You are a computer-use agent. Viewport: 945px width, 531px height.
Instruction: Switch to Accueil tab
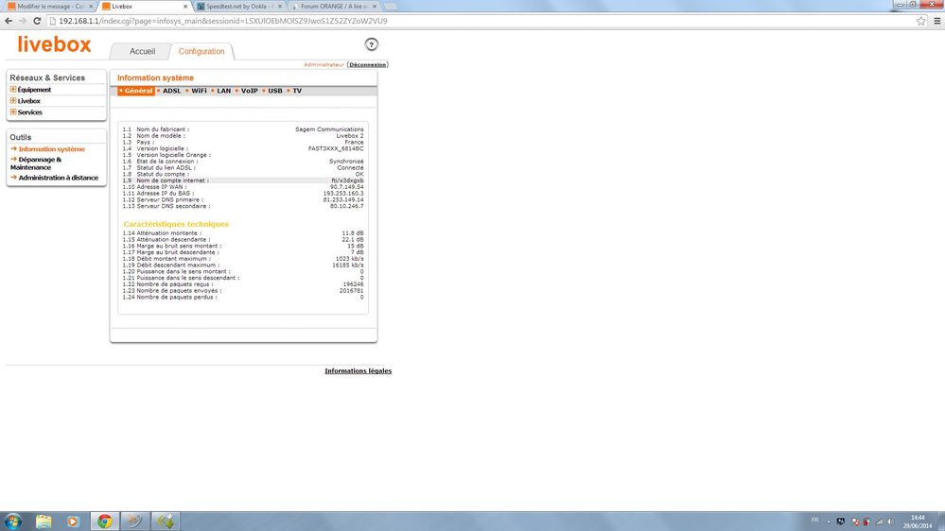142,51
